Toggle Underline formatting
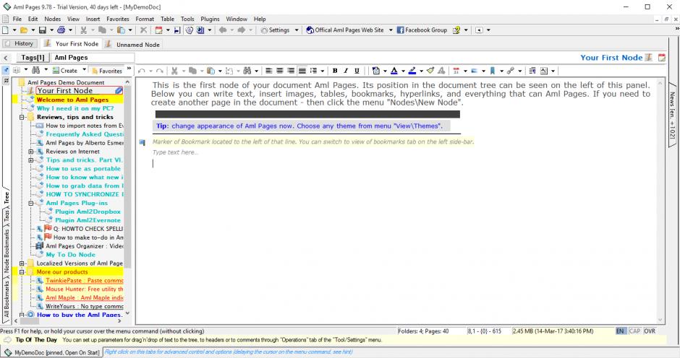 pyautogui.click(x=357, y=71)
